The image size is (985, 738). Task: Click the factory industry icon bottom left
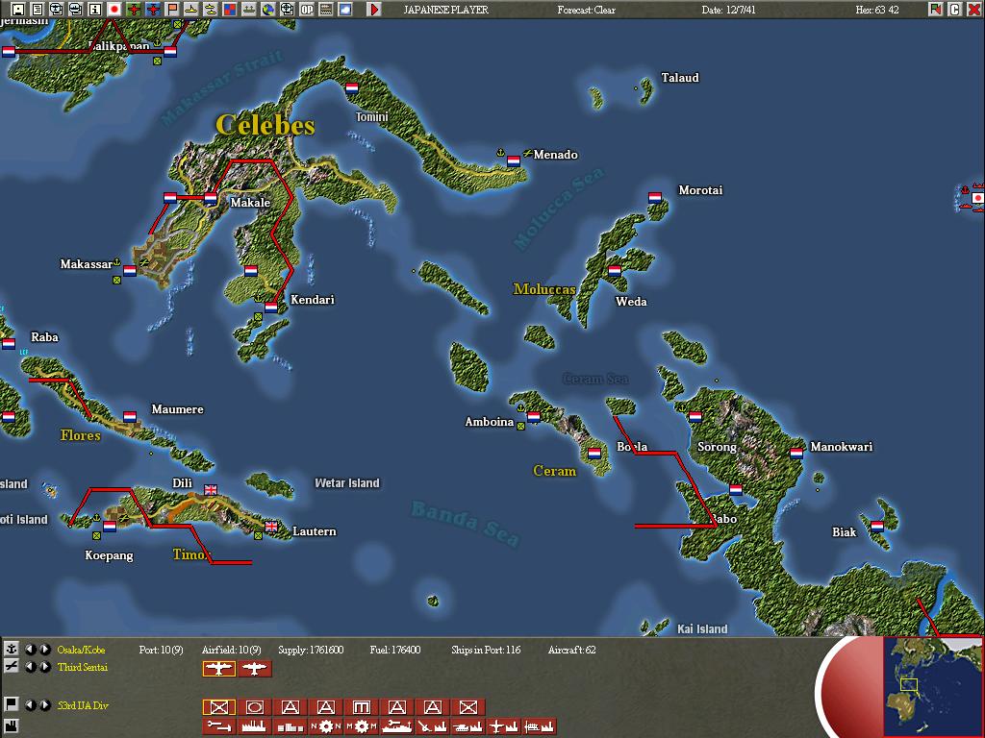click(12, 726)
